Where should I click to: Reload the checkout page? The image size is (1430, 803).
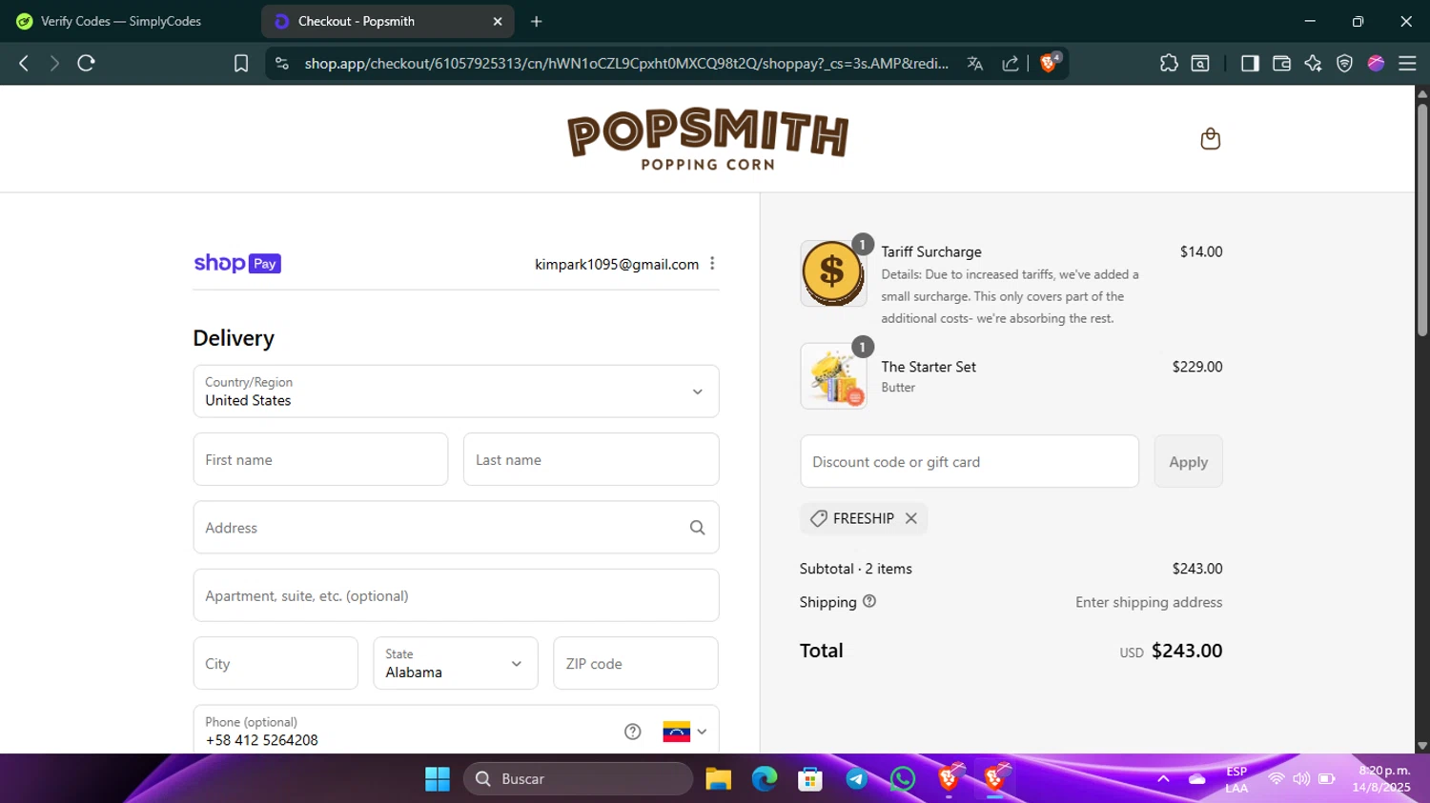click(86, 63)
